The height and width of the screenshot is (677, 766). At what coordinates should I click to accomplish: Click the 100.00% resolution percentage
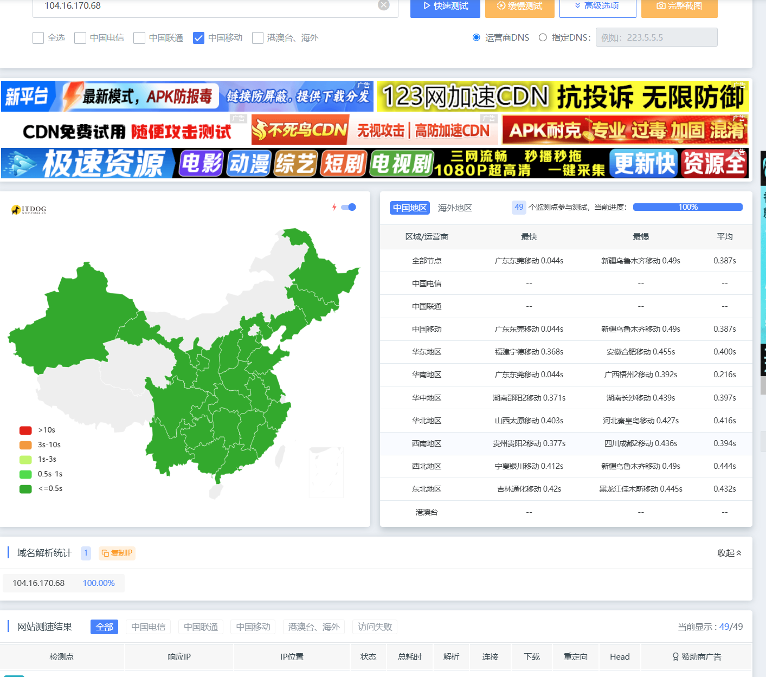point(99,583)
